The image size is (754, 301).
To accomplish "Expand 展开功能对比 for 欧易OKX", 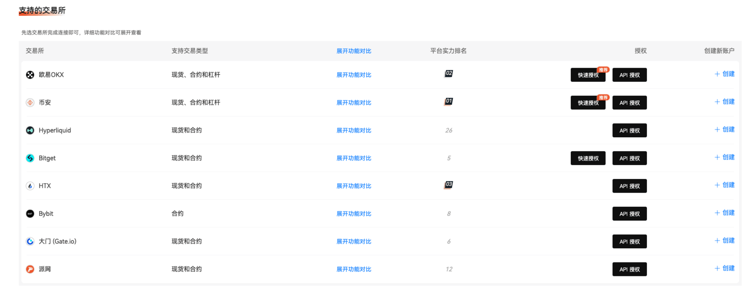I will (354, 75).
